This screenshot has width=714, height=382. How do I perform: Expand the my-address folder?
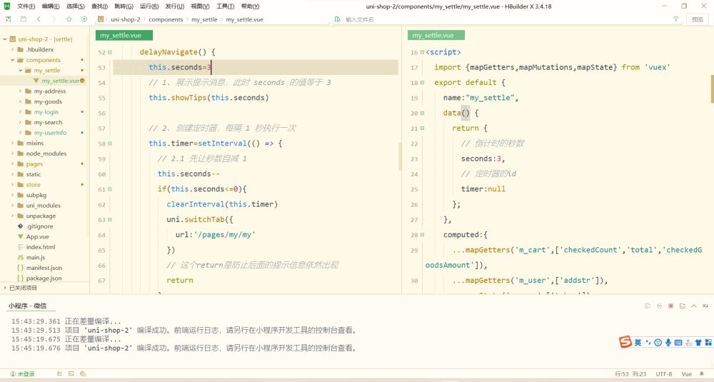20,91
